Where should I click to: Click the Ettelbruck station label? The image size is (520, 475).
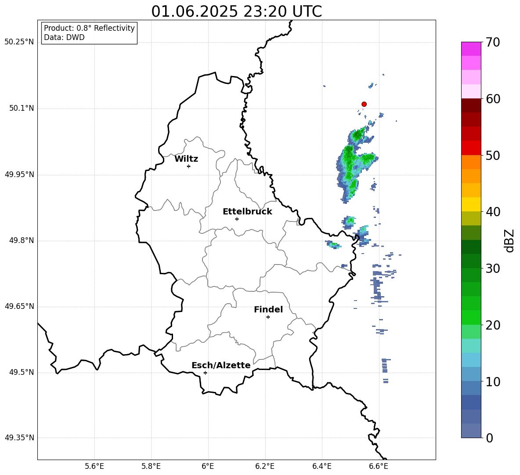click(x=247, y=212)
